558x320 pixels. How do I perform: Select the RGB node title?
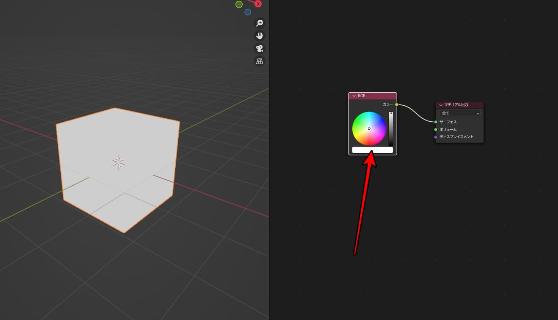(x=362, y=96)
